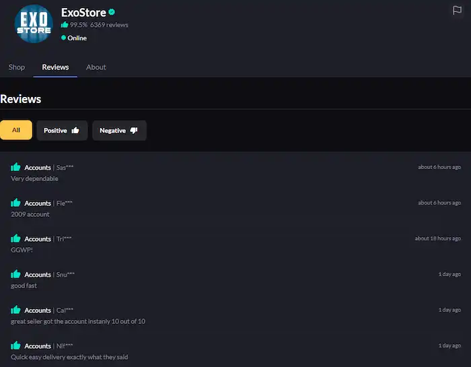471x367 pixels.
Task: Click Accounts label on the GGWP! review
Action: [x=38, y=239]
